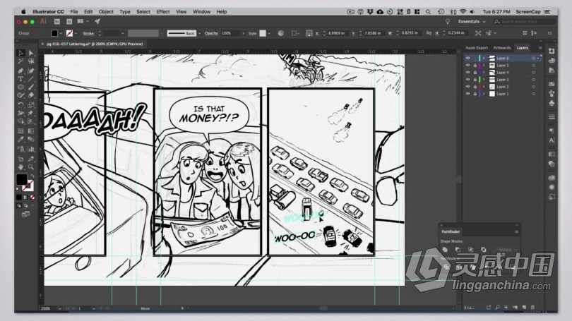Select the Scale tool
572x321 pixels.
point(31,105)
